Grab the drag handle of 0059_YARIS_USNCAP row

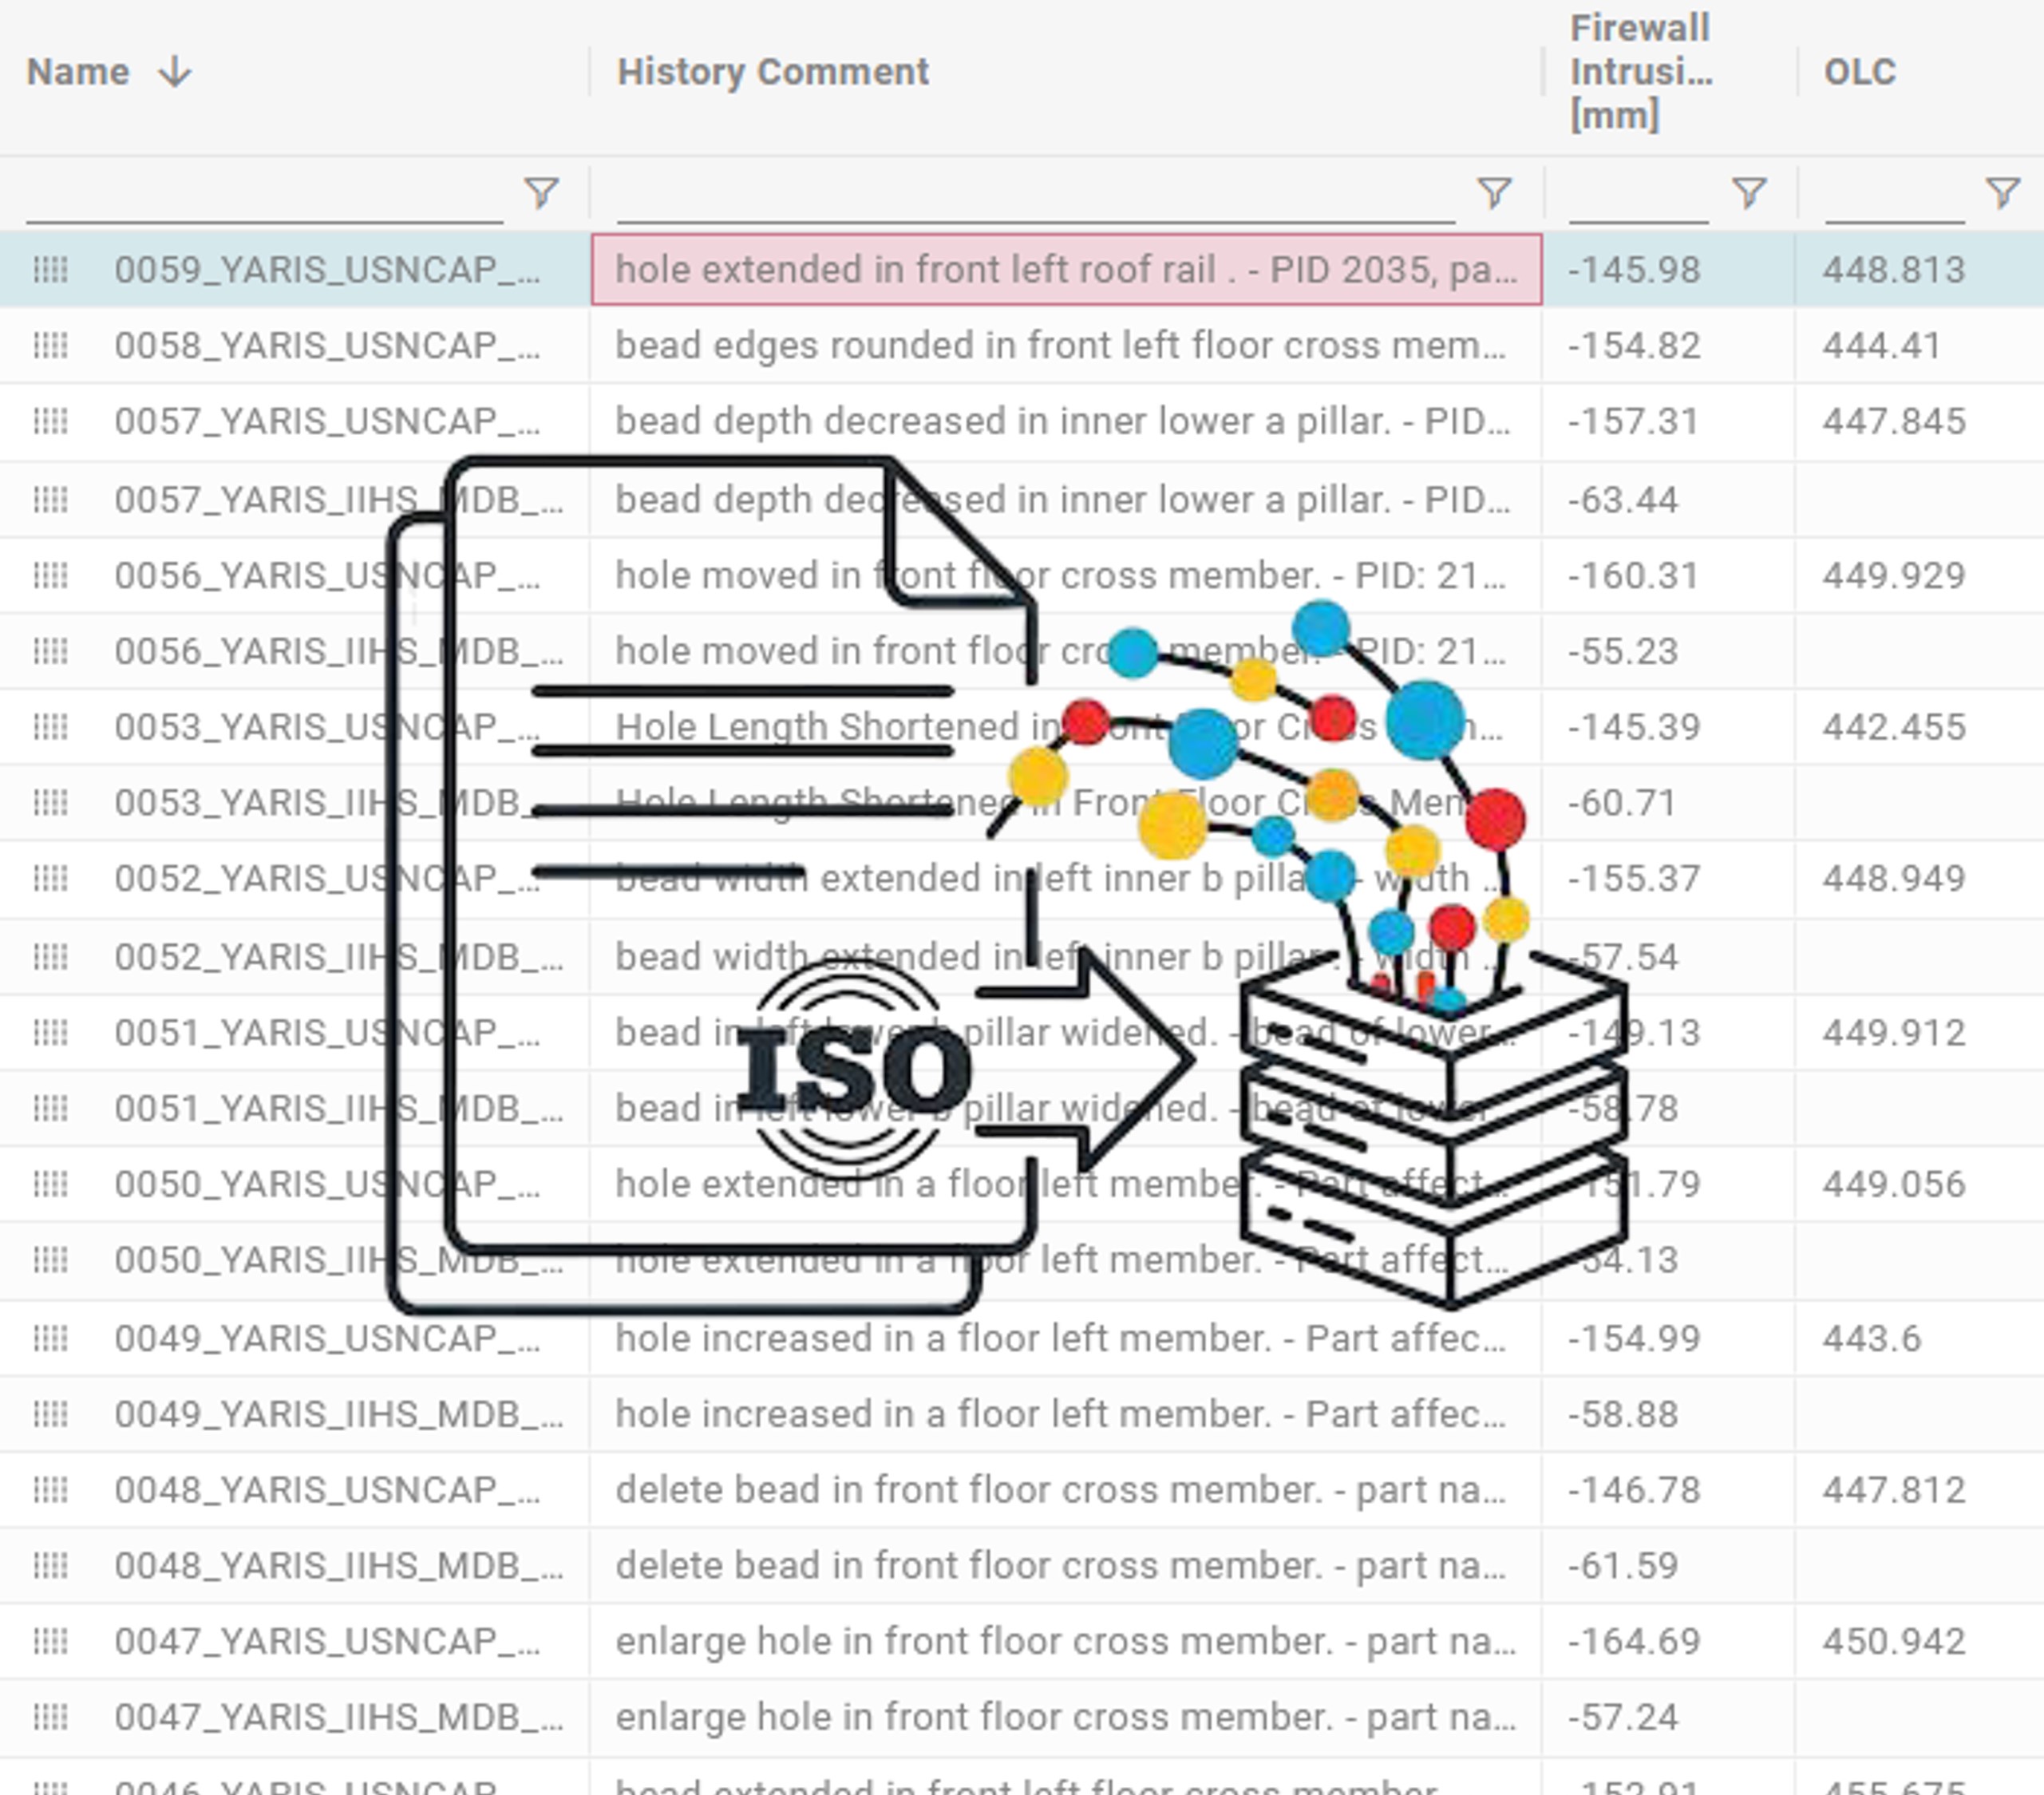click(x=51, y=269)
